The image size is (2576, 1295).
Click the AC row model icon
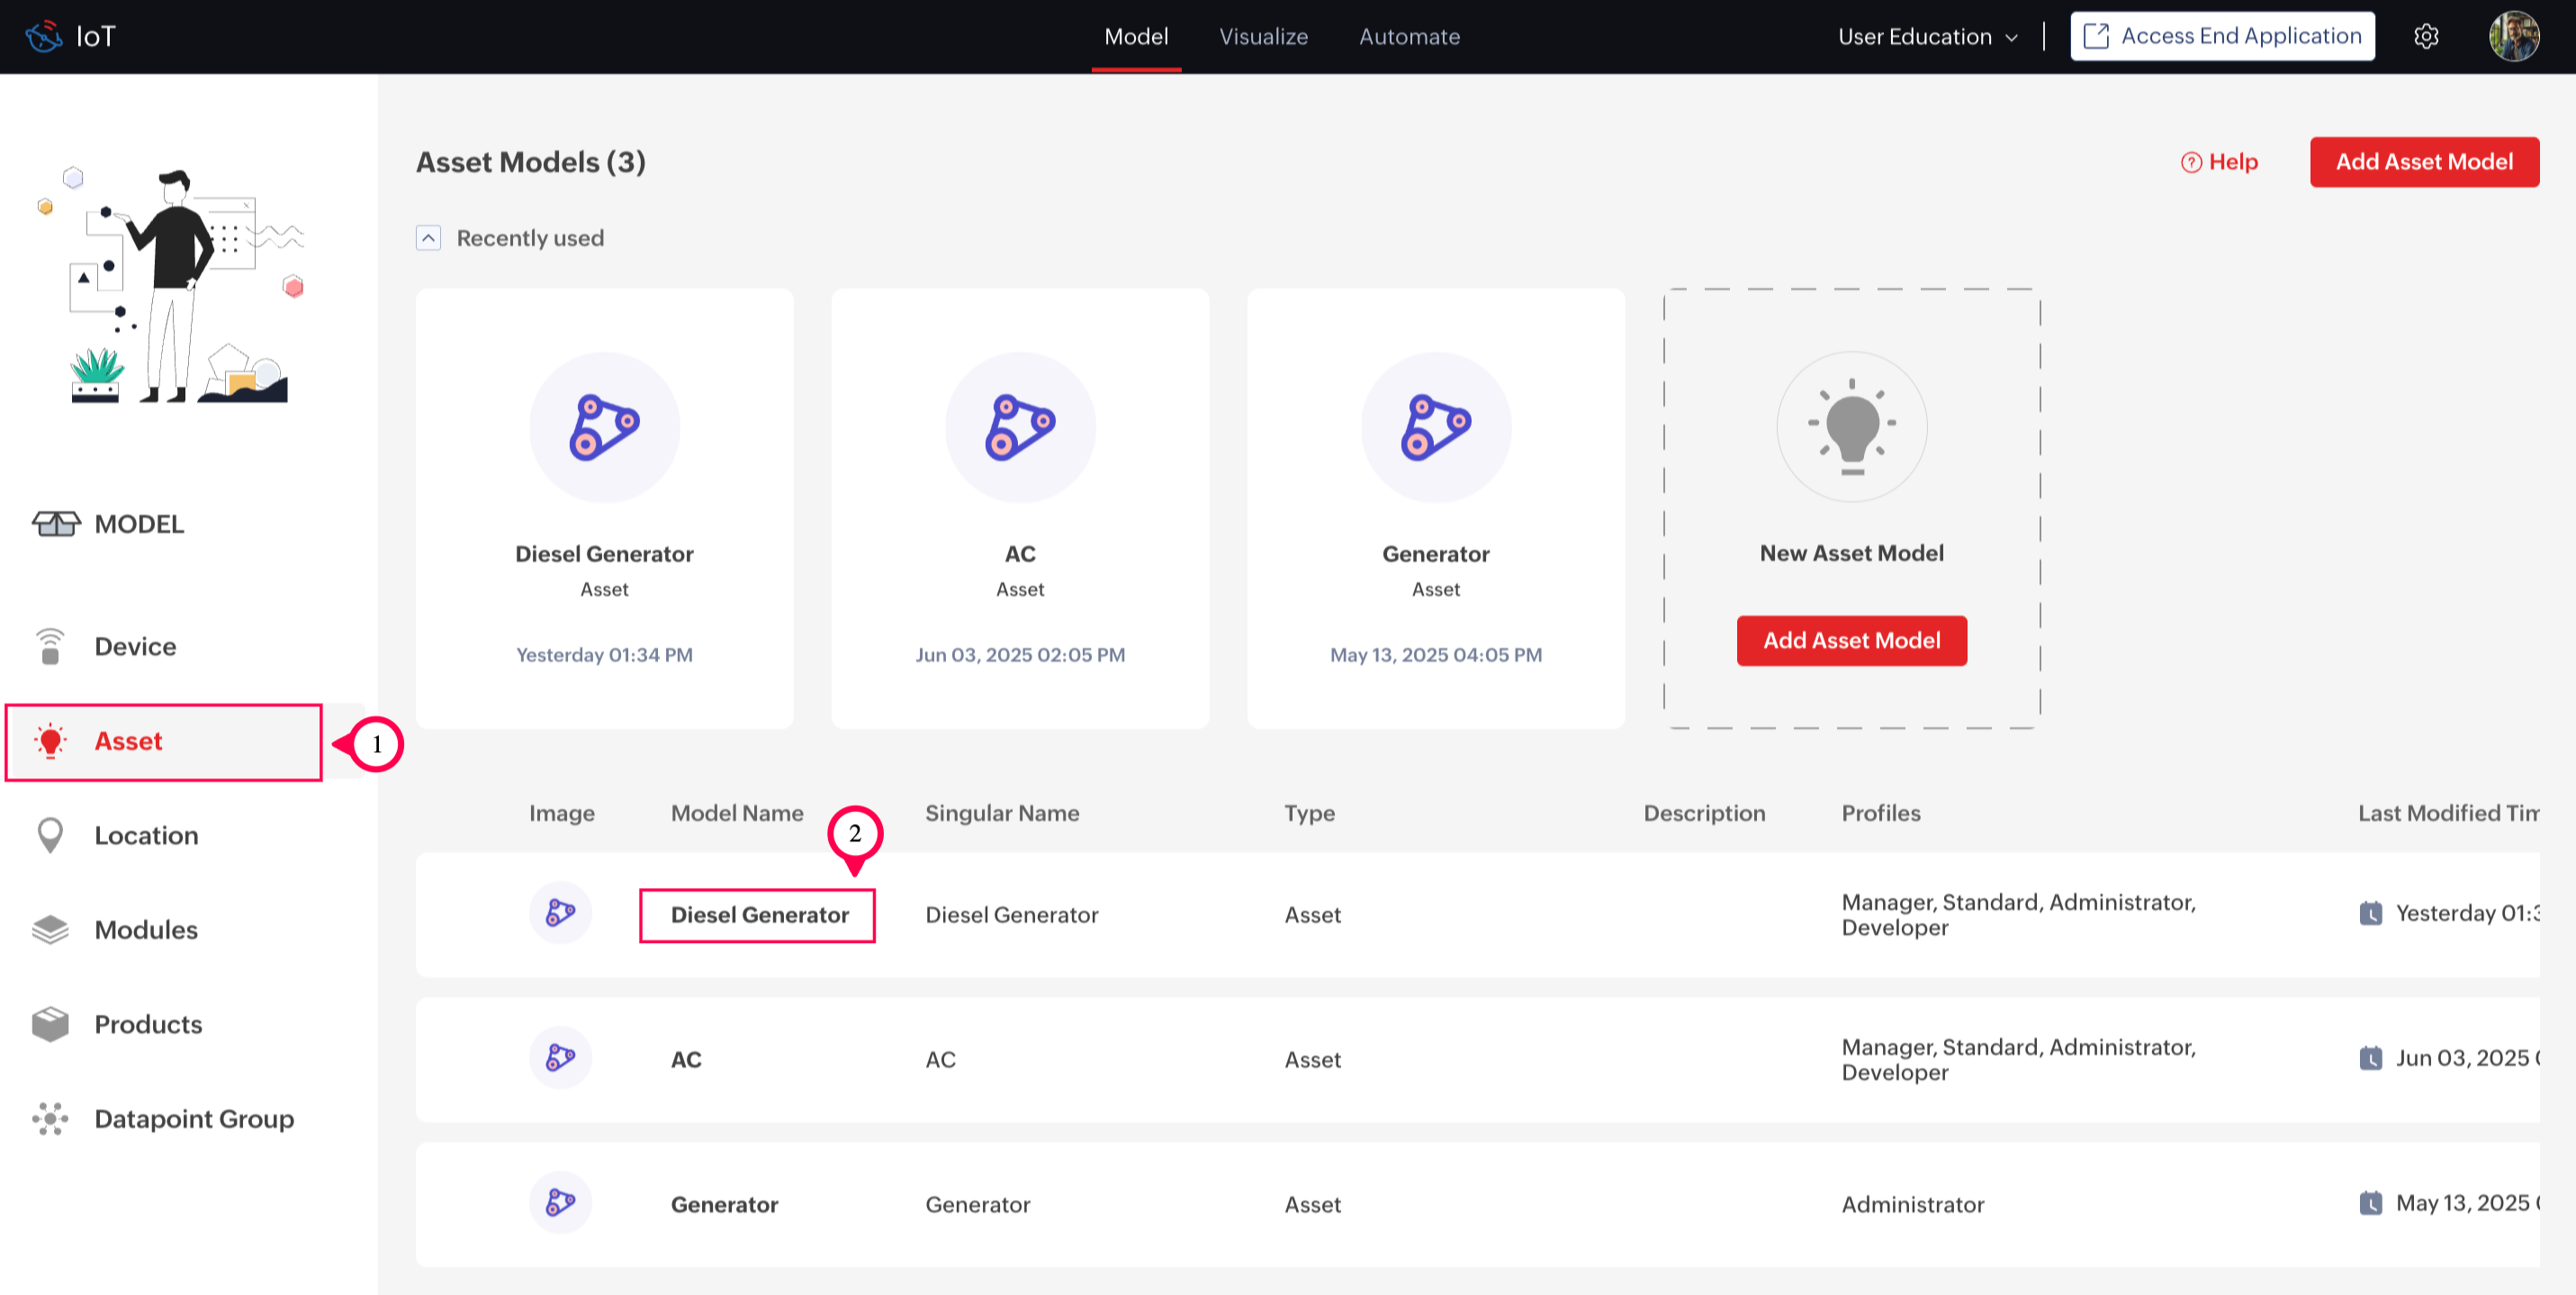coord(560,1058)
